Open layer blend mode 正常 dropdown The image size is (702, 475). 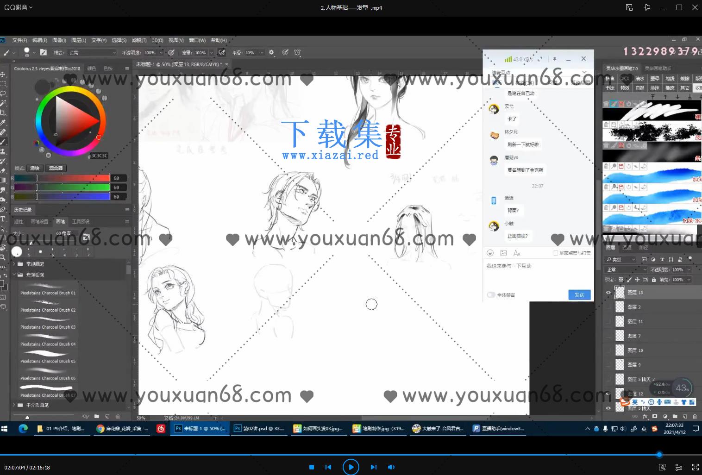626,269
